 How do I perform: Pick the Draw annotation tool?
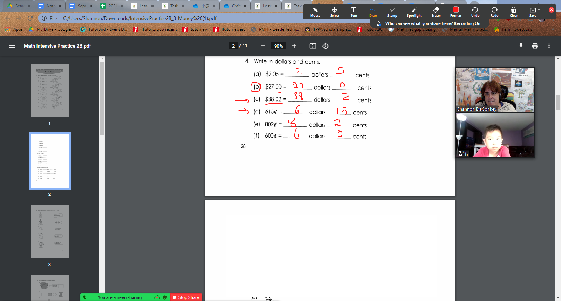pos(373,12)
